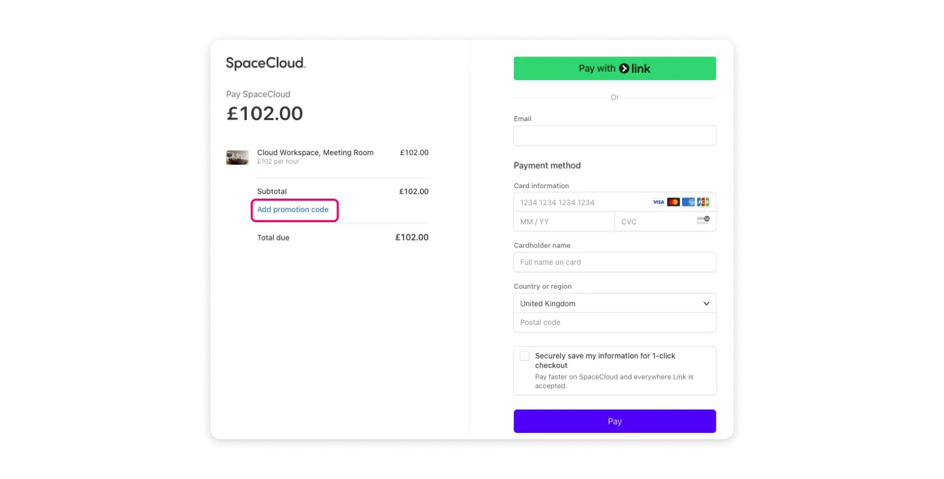
Task: Open the Add promotion code link
Action: click(293, 210)
